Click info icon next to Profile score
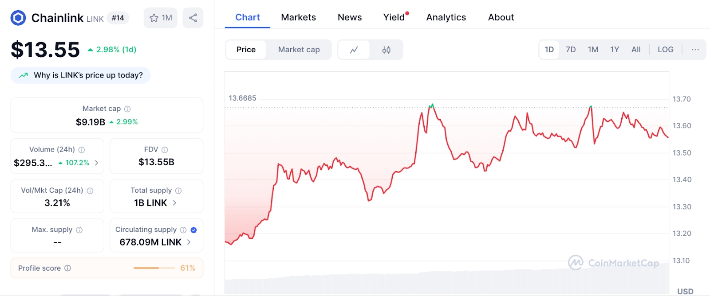 [67, 268]
